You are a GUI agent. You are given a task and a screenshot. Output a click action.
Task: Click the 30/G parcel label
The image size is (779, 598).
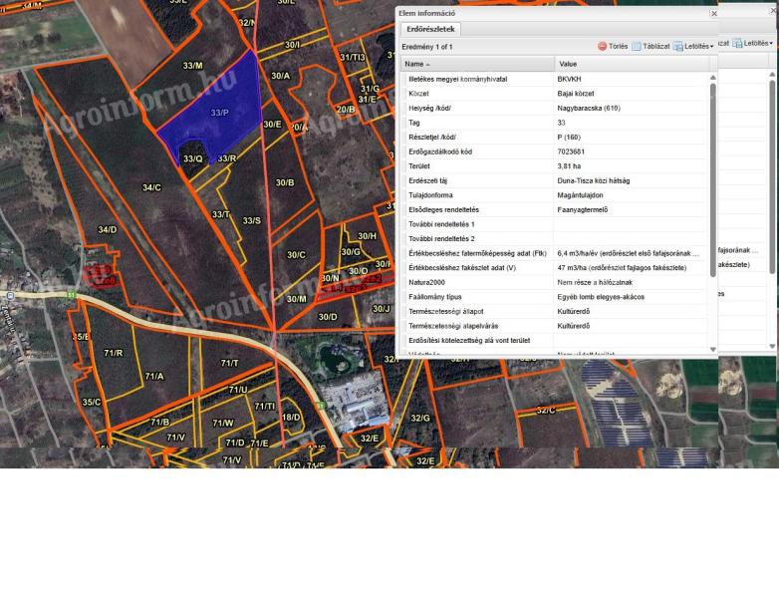[x=351, y=252]
